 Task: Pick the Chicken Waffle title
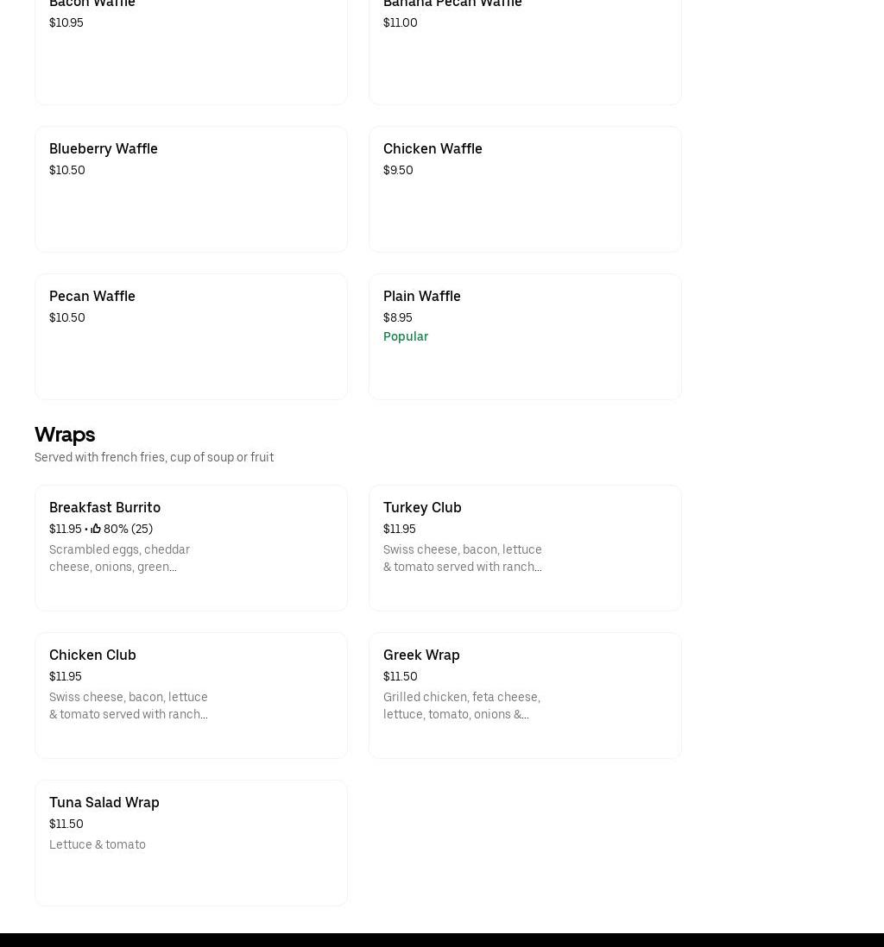433,148
